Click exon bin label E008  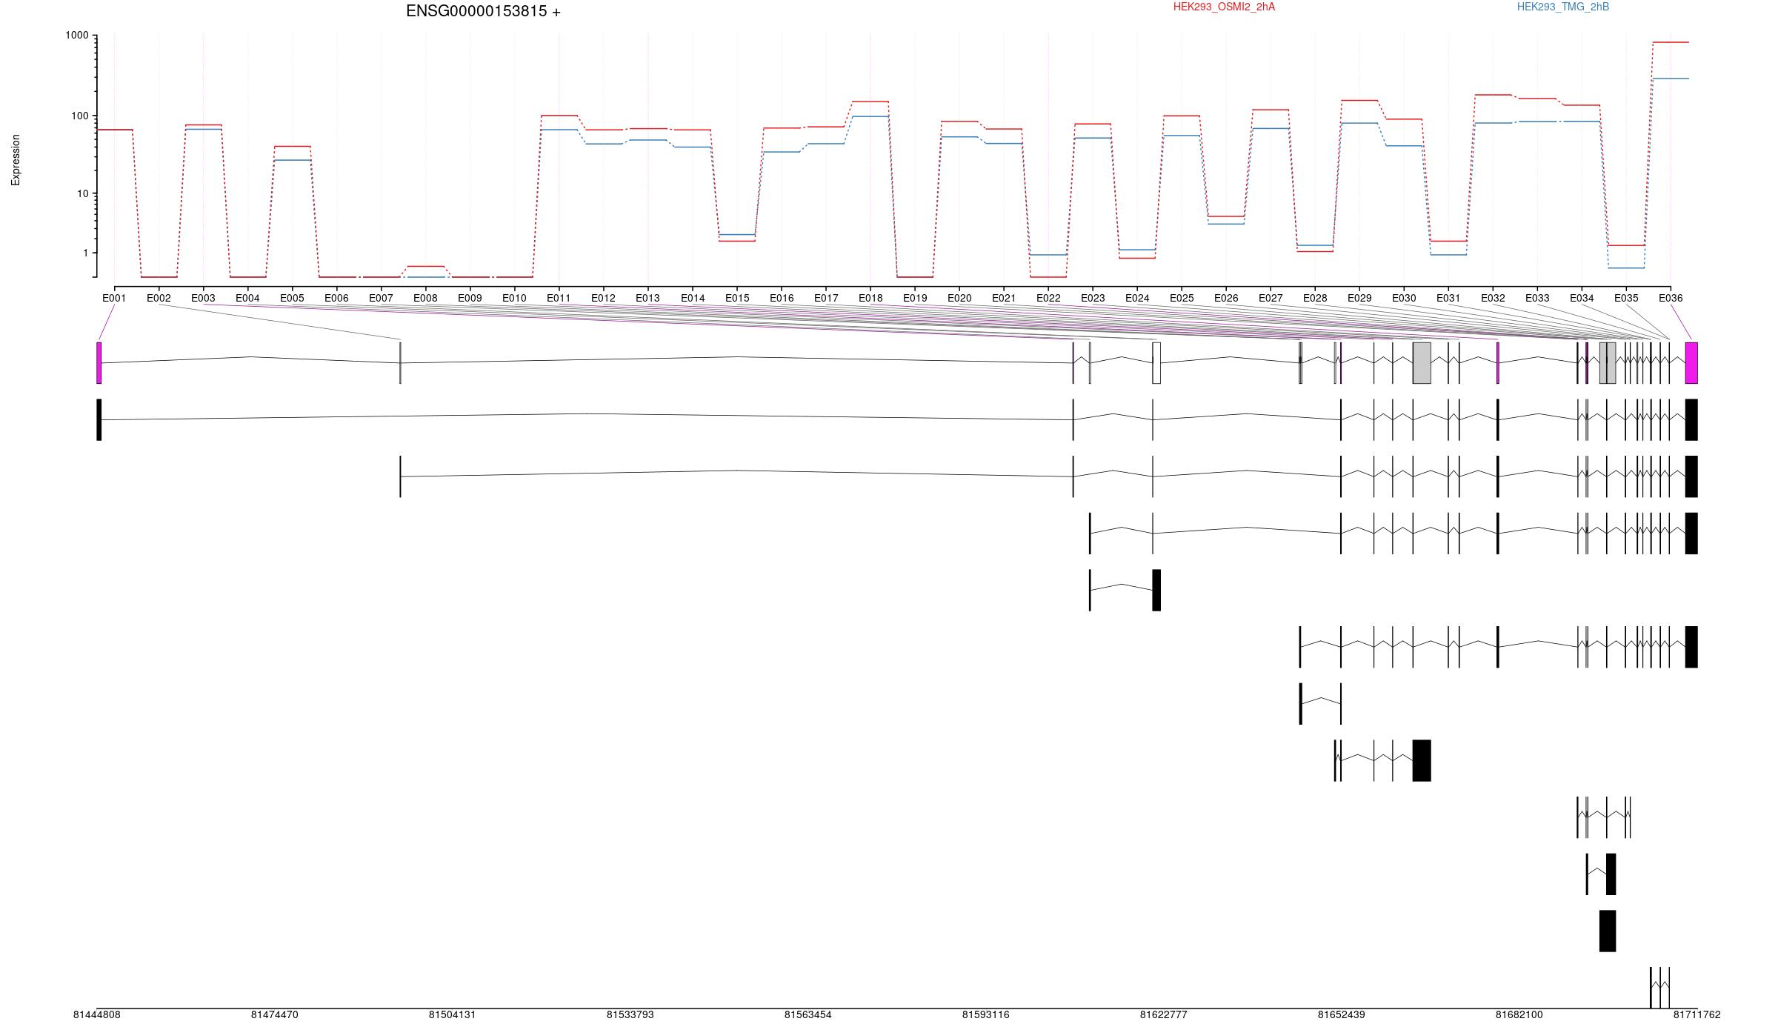[425, 298]
